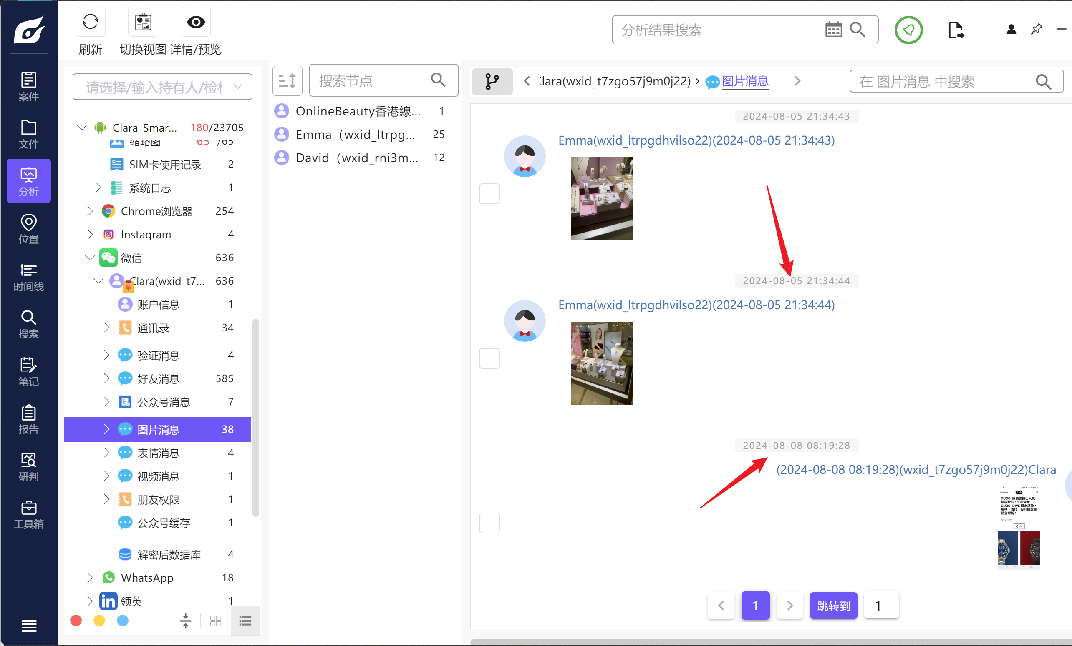This screenshot has height=646, width=1072.
Task: Open the calendar date filter icon
Action: tap(833, 30)
